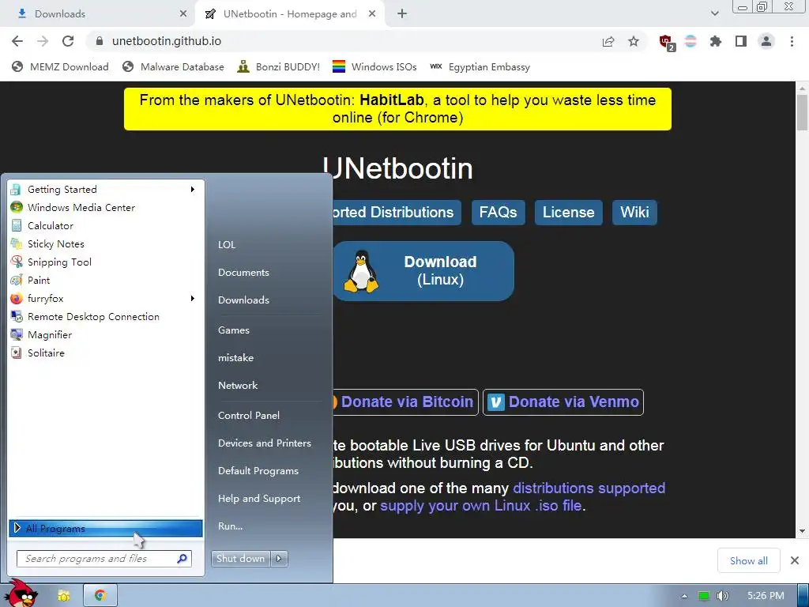Click the Download (Linux) button
Screen dimensions: 809x607
(423, 271)
